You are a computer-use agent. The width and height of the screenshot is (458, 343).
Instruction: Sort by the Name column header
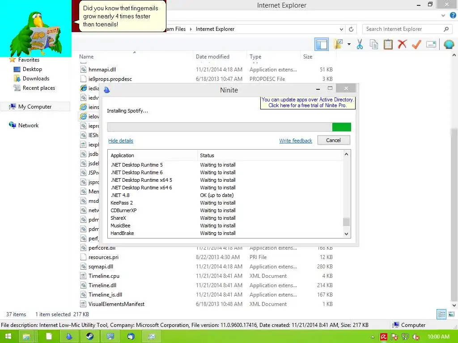pyautogui.click(x=86, y=57)
